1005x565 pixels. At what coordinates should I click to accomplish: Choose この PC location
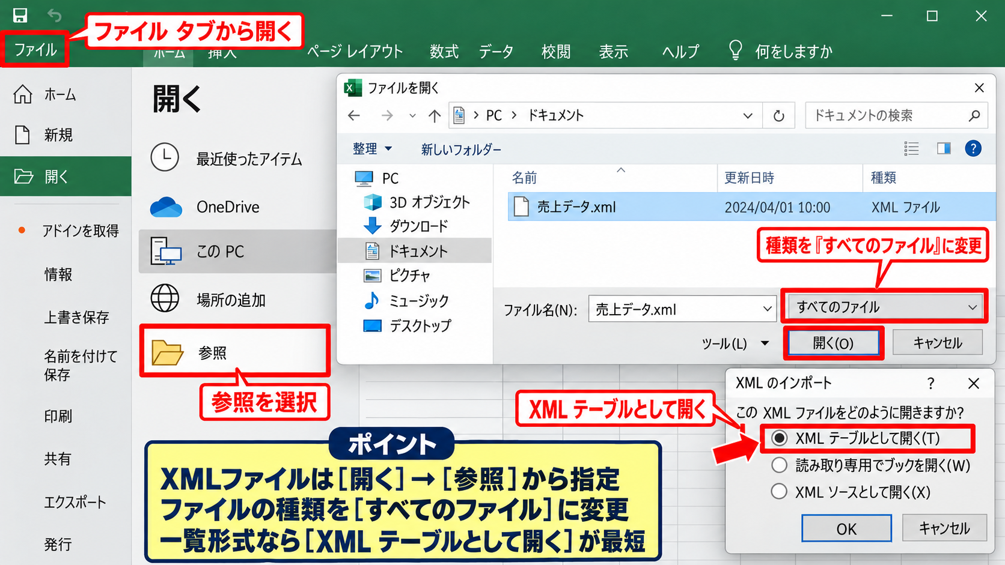(237, 251)
